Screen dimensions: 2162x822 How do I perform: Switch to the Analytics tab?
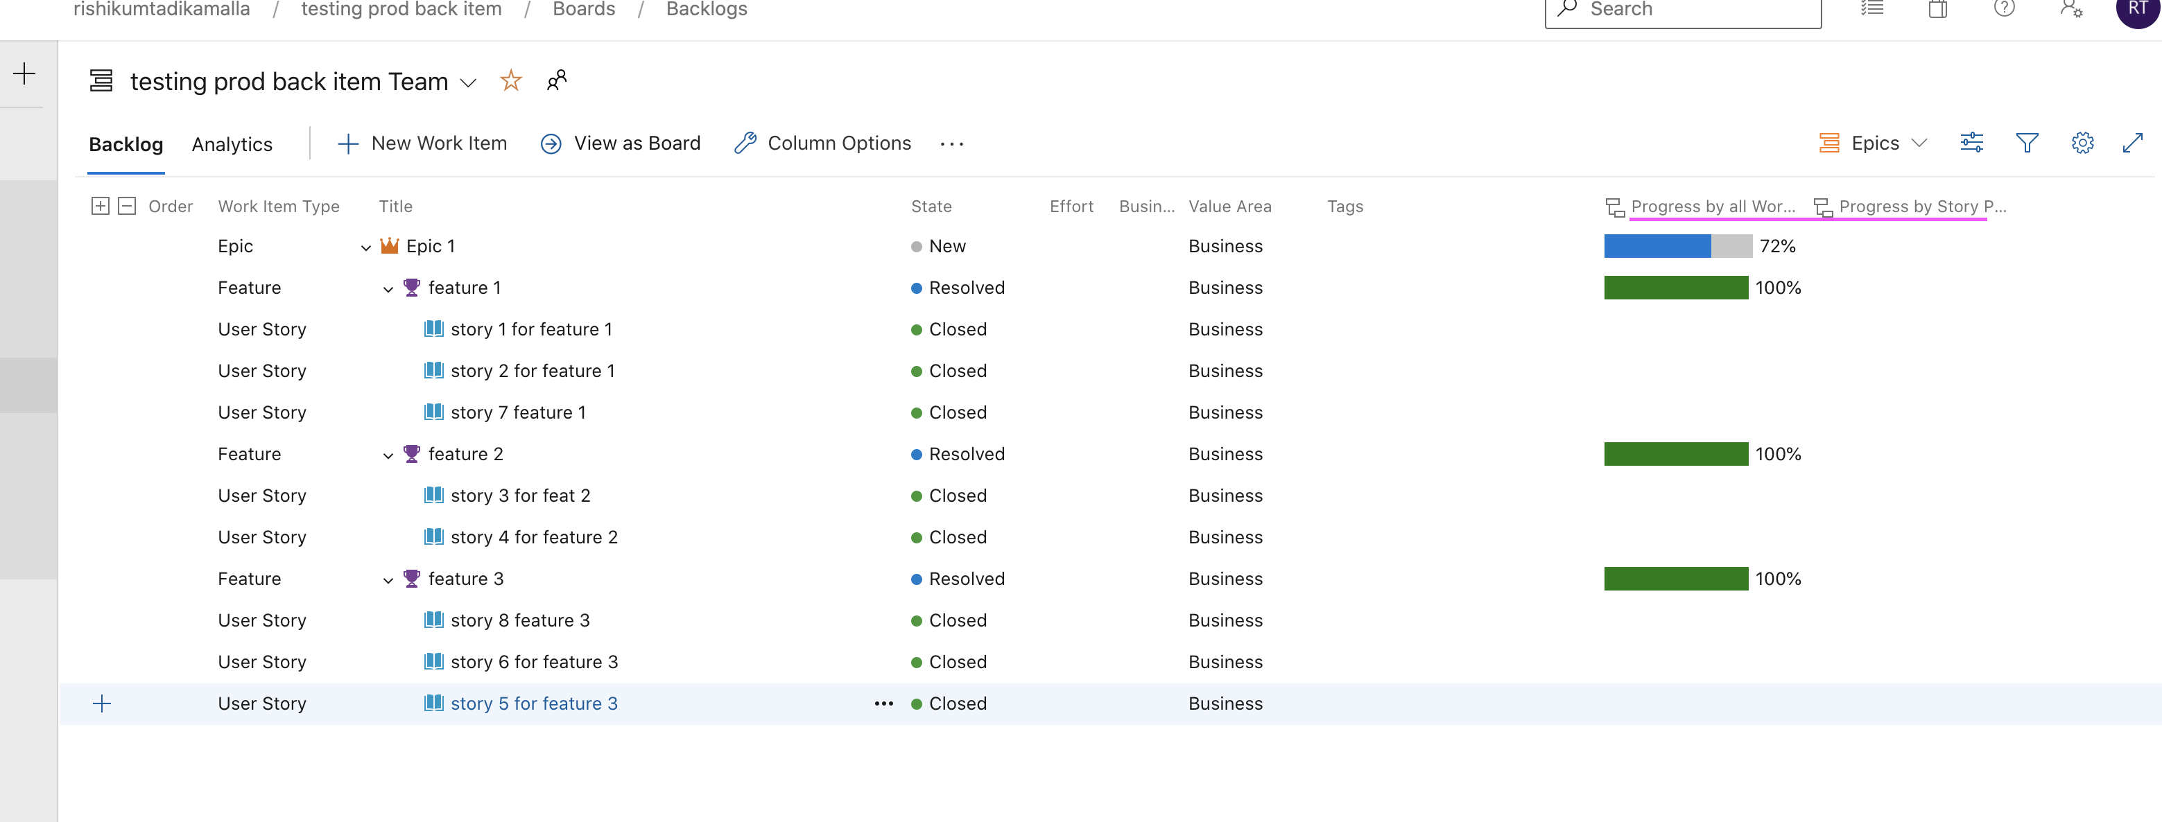pos(232,144)
